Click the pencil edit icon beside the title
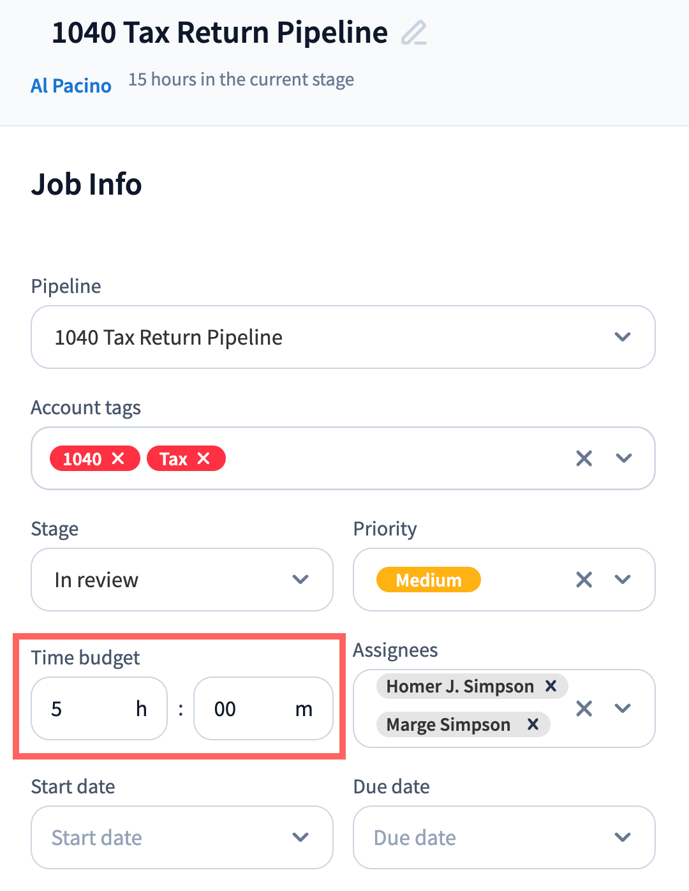This screenshot has width=689, height=891. click(x=413, y=33)
